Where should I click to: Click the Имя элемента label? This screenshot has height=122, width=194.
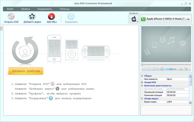(151, 79)
